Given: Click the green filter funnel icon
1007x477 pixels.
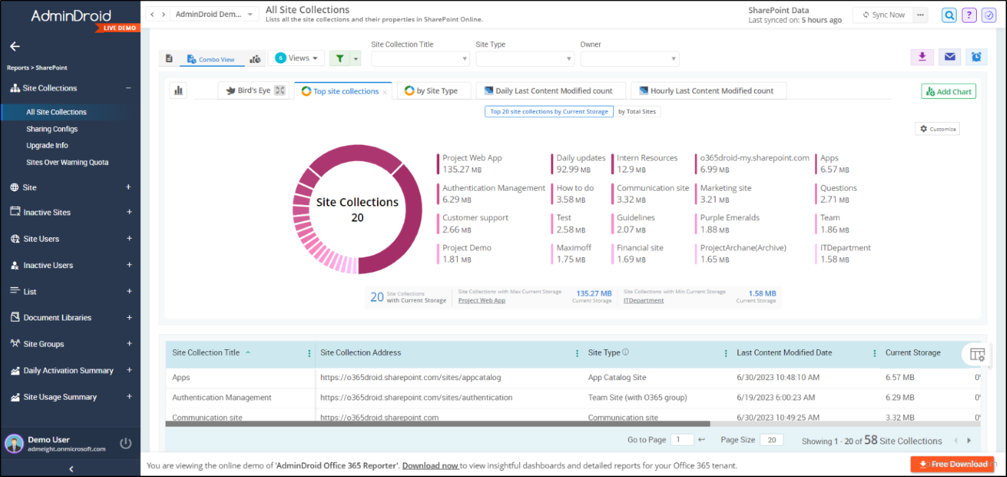Looking at the screenshot, I should [341, 58].
